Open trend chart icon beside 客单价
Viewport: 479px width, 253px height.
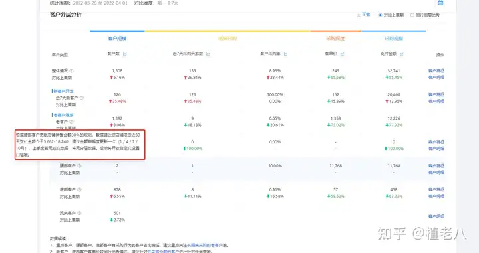tap(342, 54)
